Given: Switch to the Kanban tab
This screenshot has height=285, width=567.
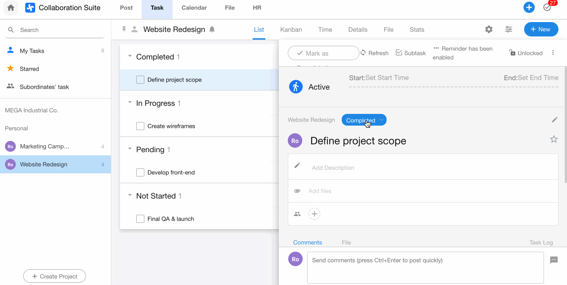Looking at the screenshot, I should (x=291, y=30).
